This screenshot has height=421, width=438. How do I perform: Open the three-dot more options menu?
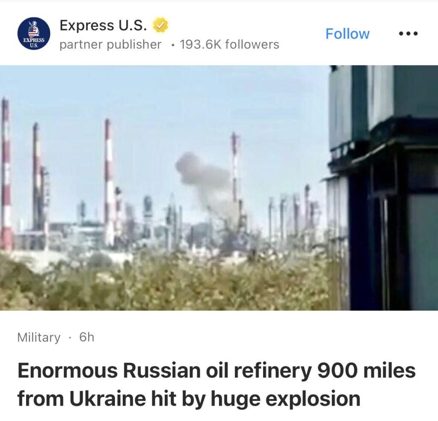pos(408,33)
